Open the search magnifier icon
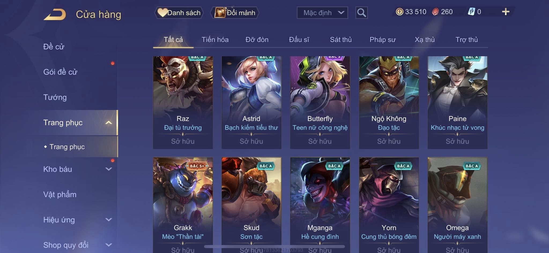549x253 pixels. tap(361, 13)
